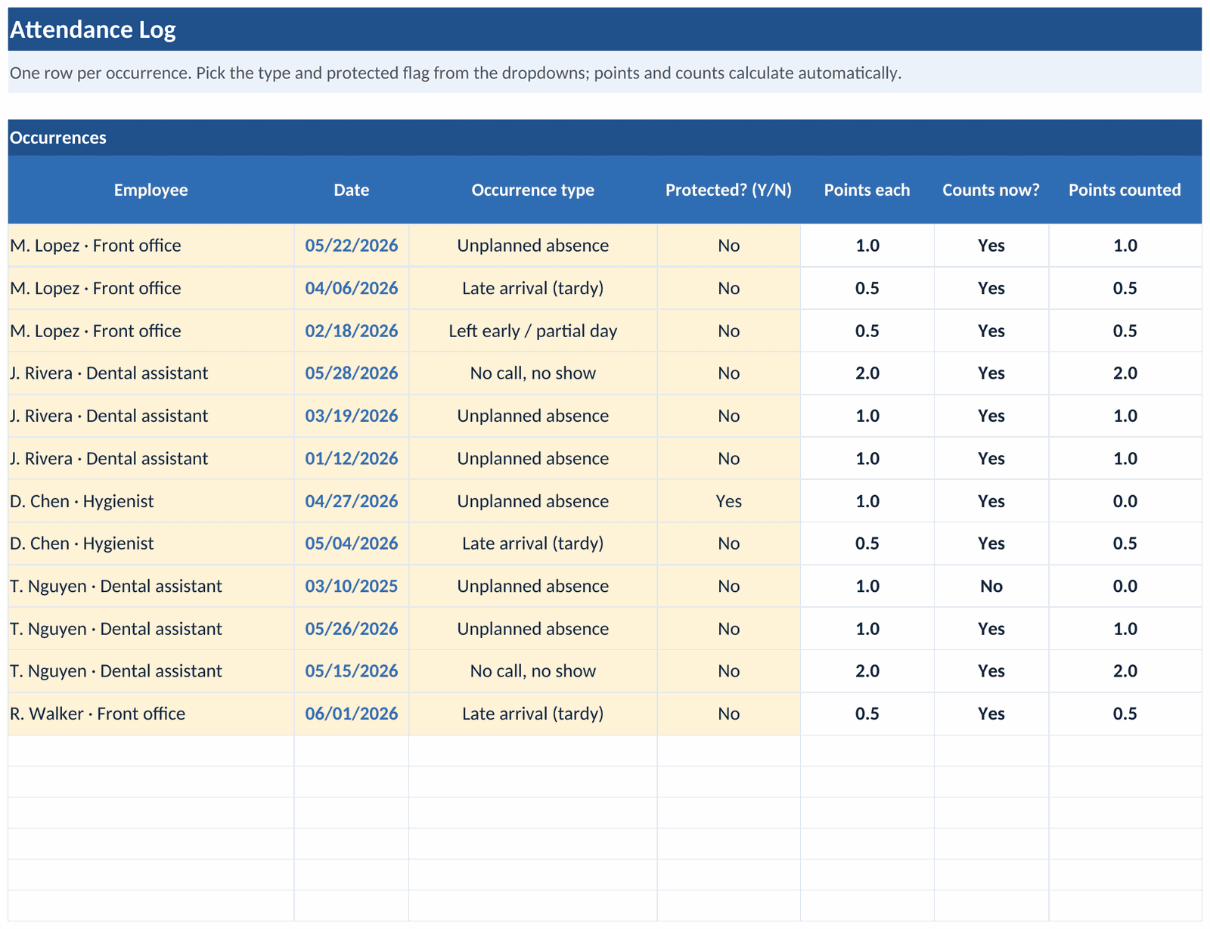This screenshot has height=929, width=1210.
Task: Open occurrence type dropdown for 05/22/2026 row
Action: (x=533, y=246)
